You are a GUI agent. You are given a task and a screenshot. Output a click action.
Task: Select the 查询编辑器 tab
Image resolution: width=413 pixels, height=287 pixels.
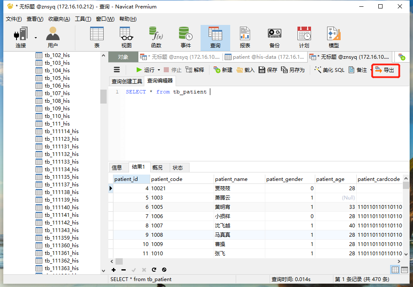pyautogui.click(x=160, y=80)
